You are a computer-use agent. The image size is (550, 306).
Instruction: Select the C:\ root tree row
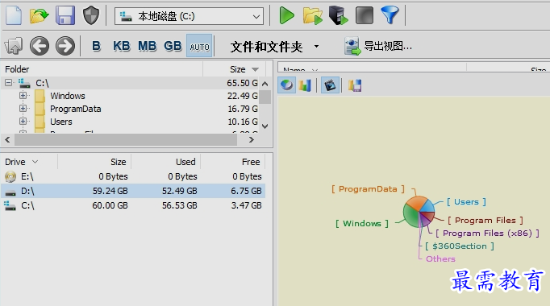[x=130, y=83]
